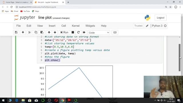
Task: Reload the current page
Action: 11,7
